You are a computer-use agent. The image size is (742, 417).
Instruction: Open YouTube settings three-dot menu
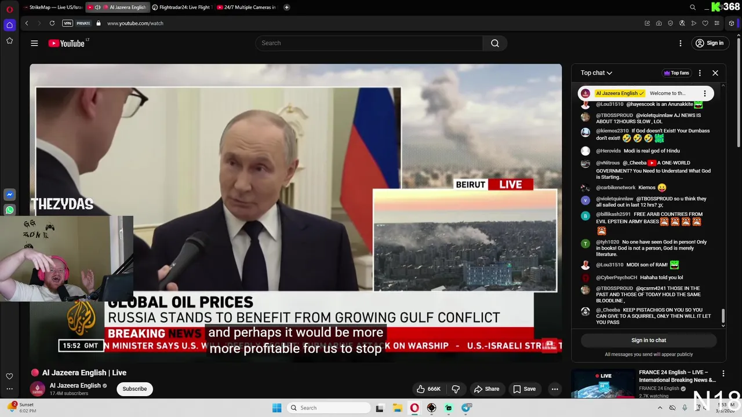pos(681,43)
